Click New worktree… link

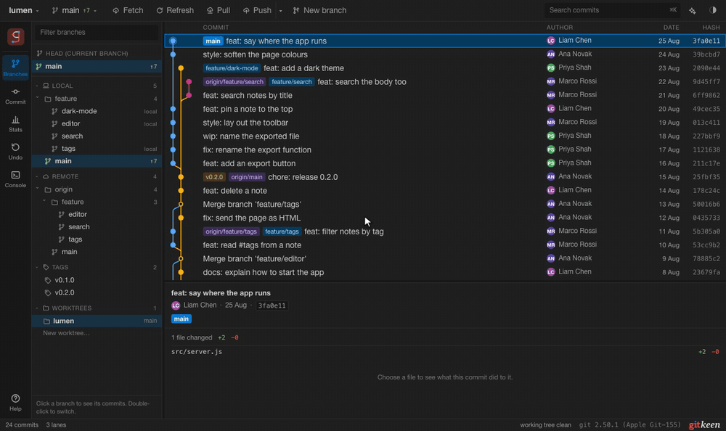[x=66, y=333]
